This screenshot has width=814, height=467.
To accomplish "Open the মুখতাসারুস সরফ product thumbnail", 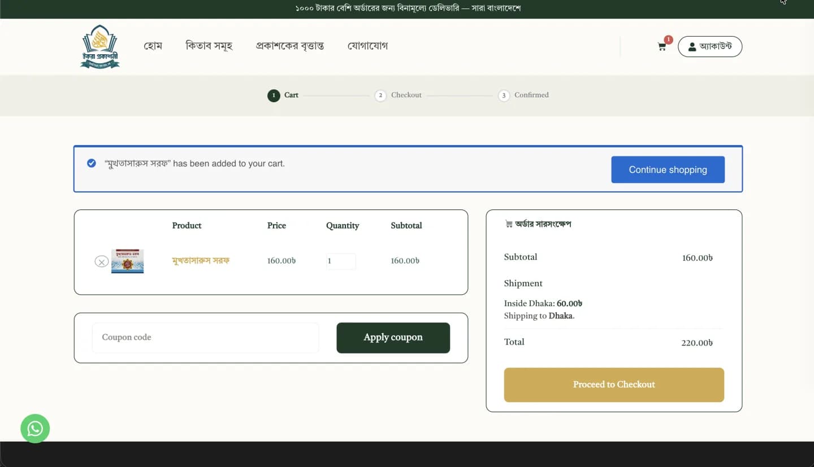I will (x=127, y=261).
